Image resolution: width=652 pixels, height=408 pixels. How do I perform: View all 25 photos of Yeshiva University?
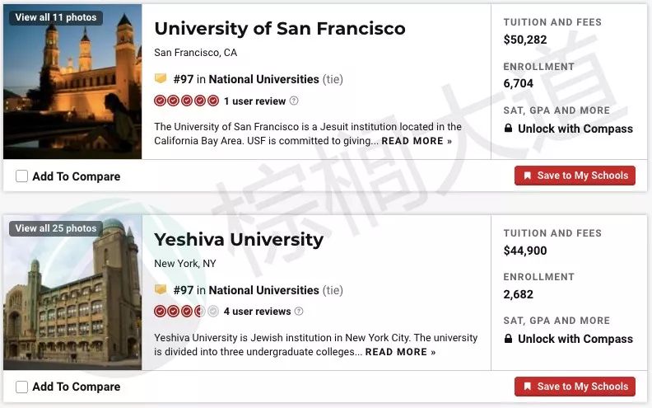[56, 228]
